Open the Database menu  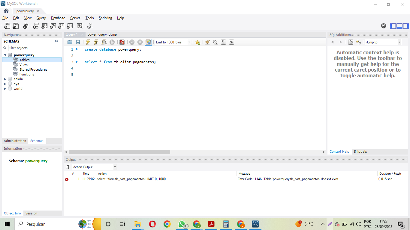58,18
